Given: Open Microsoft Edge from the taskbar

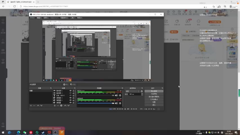Looking at the screenshot, I should point(19,132).
